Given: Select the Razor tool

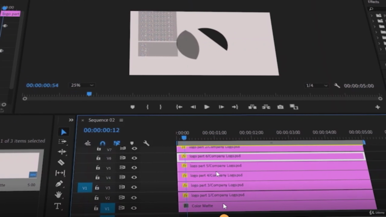Looking at the screenshot, I should [x=61, y=162].
